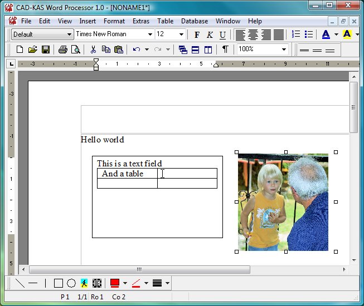Expand the 100% zoom dropdown
The height and width of the screenshot is (306, 364).
pos(284,50)
